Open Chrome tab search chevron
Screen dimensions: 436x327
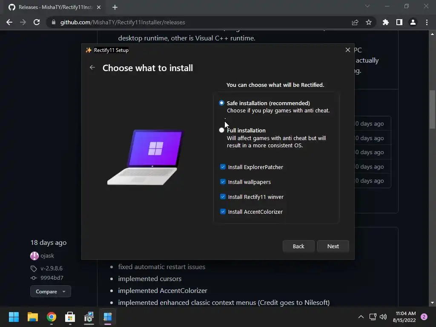[367, 6]
